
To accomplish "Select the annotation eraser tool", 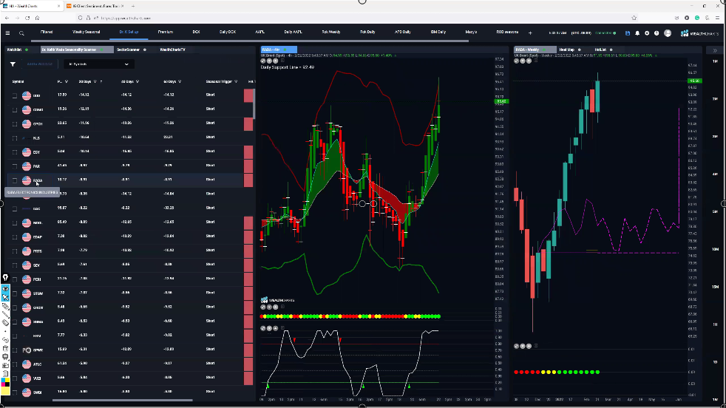I will click(x=6, y=323).
